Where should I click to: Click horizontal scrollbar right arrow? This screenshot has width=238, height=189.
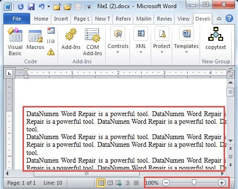coord(223,173)
